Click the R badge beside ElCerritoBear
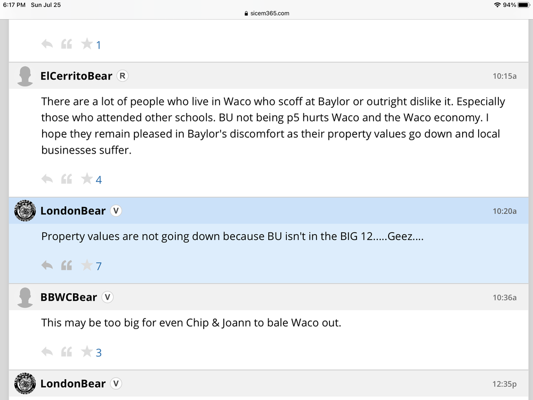This screenshot has height=400, width=533. click(x=123, y=76)
